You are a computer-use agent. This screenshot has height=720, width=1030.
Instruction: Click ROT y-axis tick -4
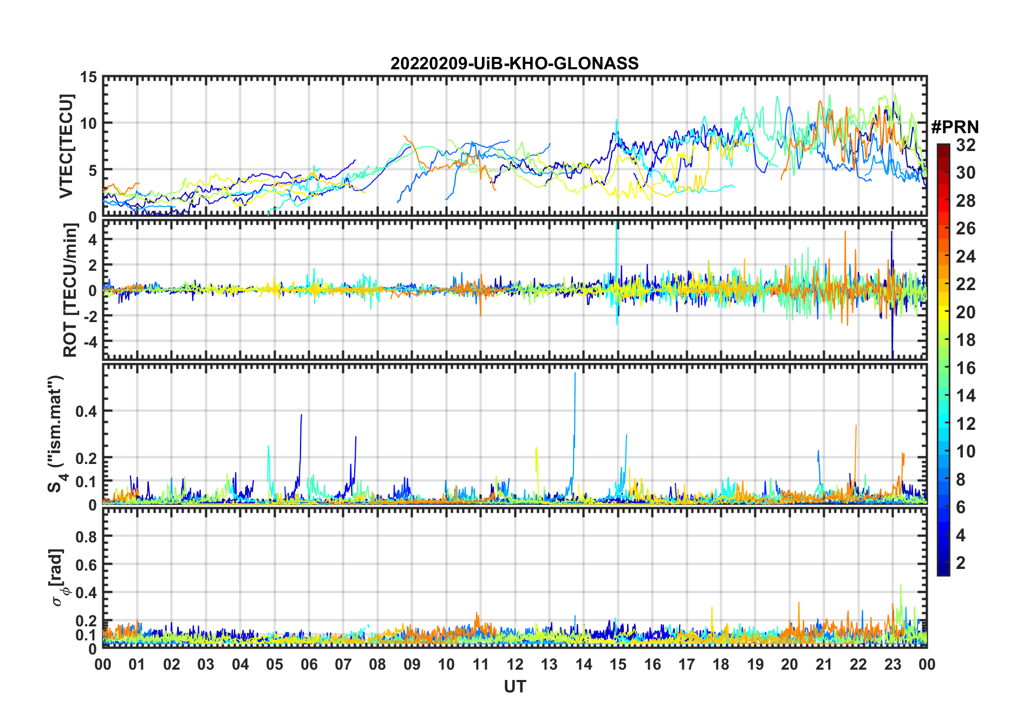91,342
